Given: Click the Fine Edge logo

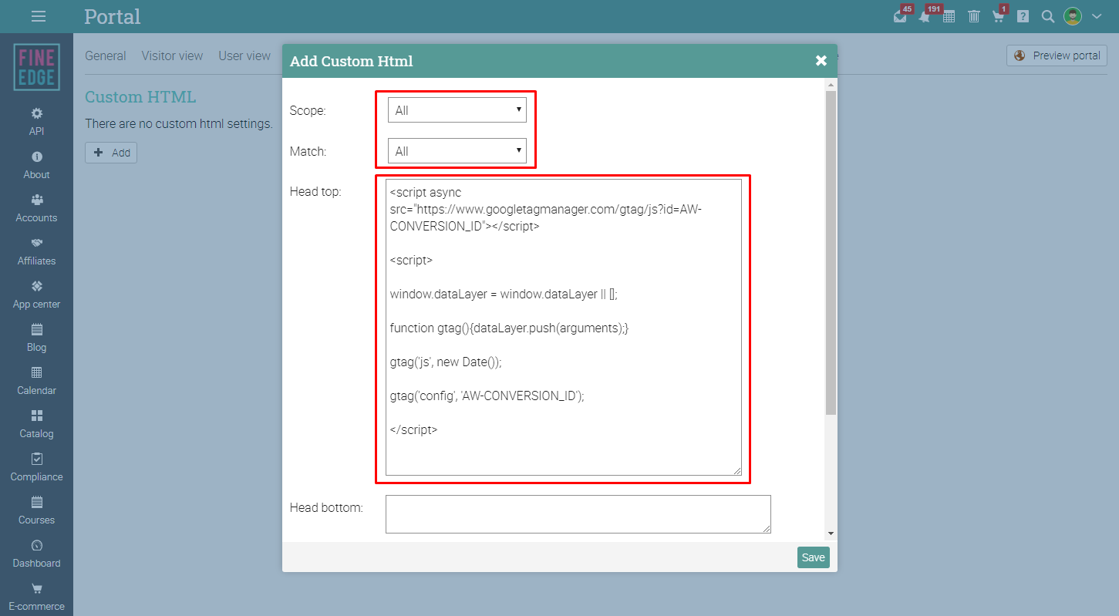Looking at the screenshot, I should click(36, 67).
